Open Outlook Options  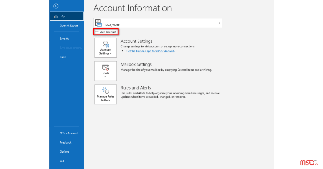[x=64, y=152]
